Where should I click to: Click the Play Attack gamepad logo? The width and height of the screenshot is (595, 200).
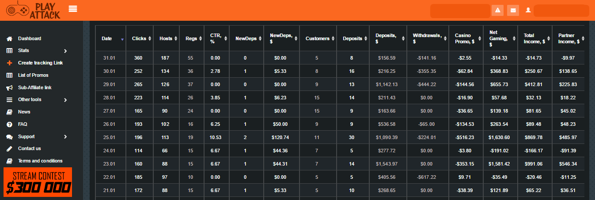pyautogui.click(x=33, y=10)
